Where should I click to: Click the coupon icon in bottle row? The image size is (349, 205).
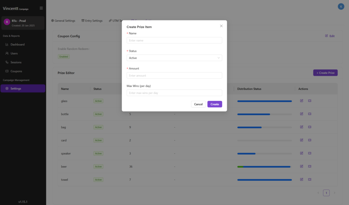click(309, 114)
